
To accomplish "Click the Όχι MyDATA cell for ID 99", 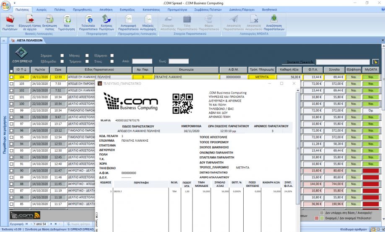I will 371,111.
